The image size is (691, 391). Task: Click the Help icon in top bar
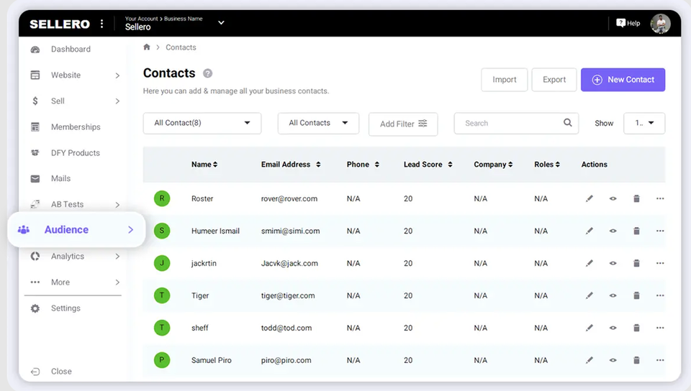pos(628,23)
